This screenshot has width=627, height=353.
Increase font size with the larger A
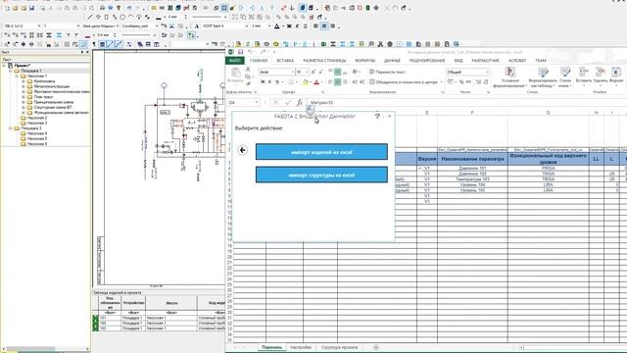tap(313, 72)
